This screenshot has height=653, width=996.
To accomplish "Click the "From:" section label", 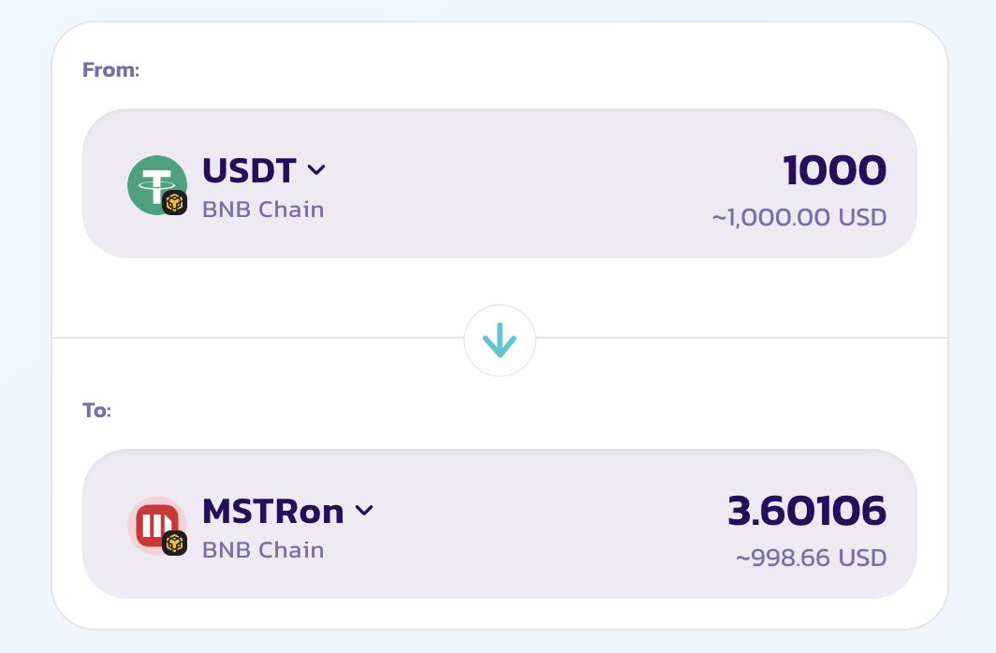I will 110,69.
